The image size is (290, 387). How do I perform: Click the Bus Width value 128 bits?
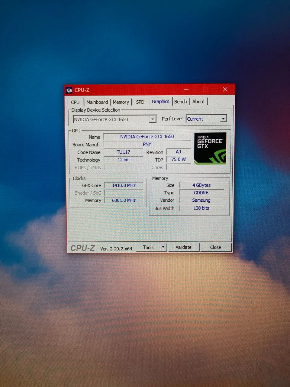tap(201, 208)
